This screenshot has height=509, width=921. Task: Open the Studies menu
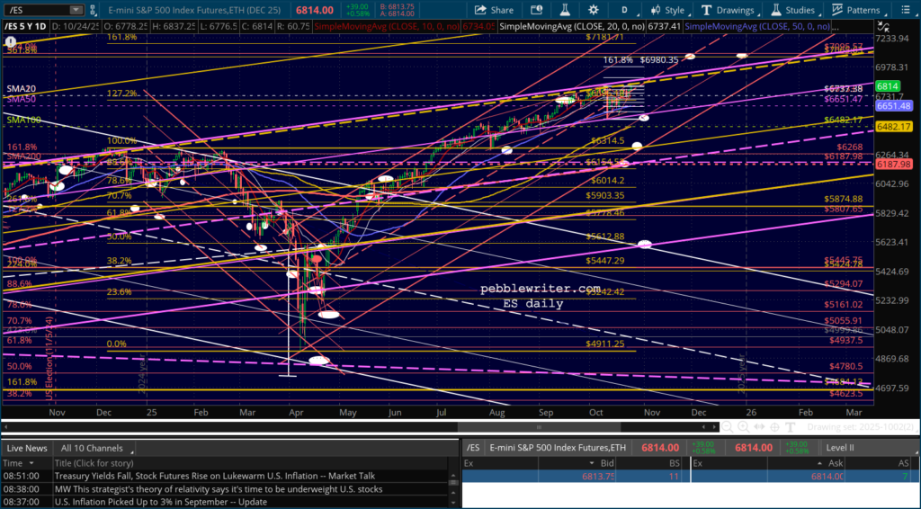(x=792, y=10)
